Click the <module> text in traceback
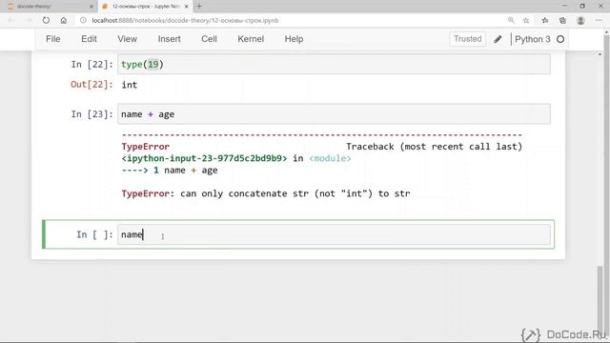The width and height of the screenshot is (610, 343). 330,158
